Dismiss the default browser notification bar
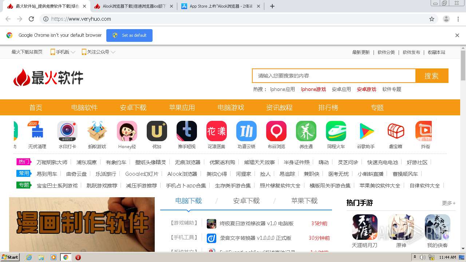 (457, 35)
